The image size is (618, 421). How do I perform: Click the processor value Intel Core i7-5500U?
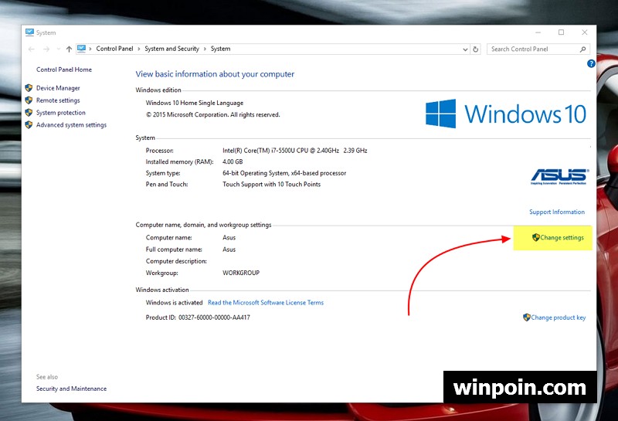pyautogui.click(x=295, y=150)
